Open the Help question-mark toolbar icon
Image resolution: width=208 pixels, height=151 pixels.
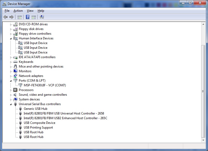[x=27, y=17]
